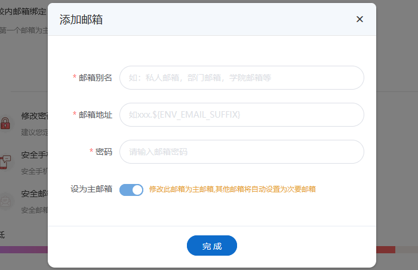Viewport: 418px width, 270px height.
Task: Select the 密码 password field
Action: click(x=241, y=152)
